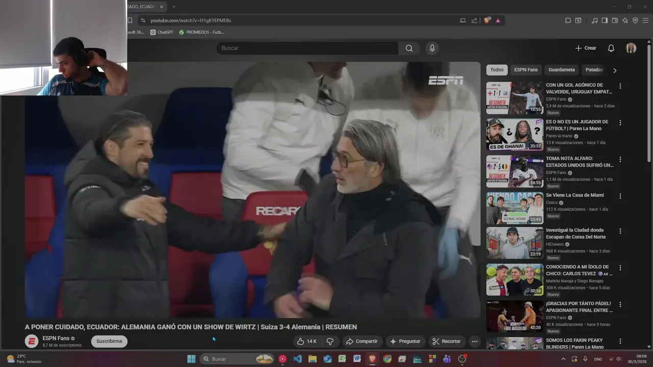
Task: Click the Compartir share button
Action: pos(362,342)
